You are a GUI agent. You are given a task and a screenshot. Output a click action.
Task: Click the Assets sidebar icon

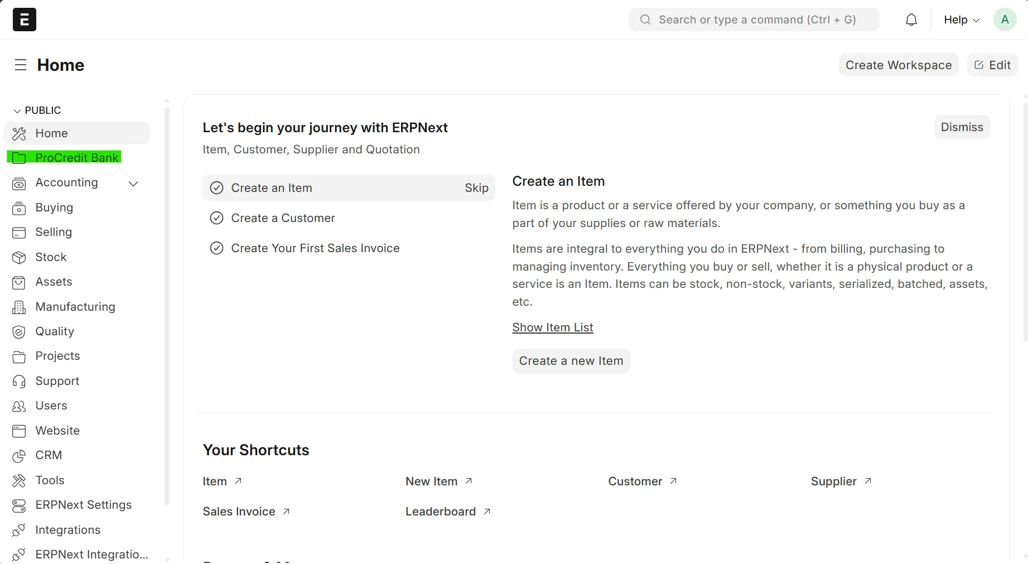tap(19, 282)
